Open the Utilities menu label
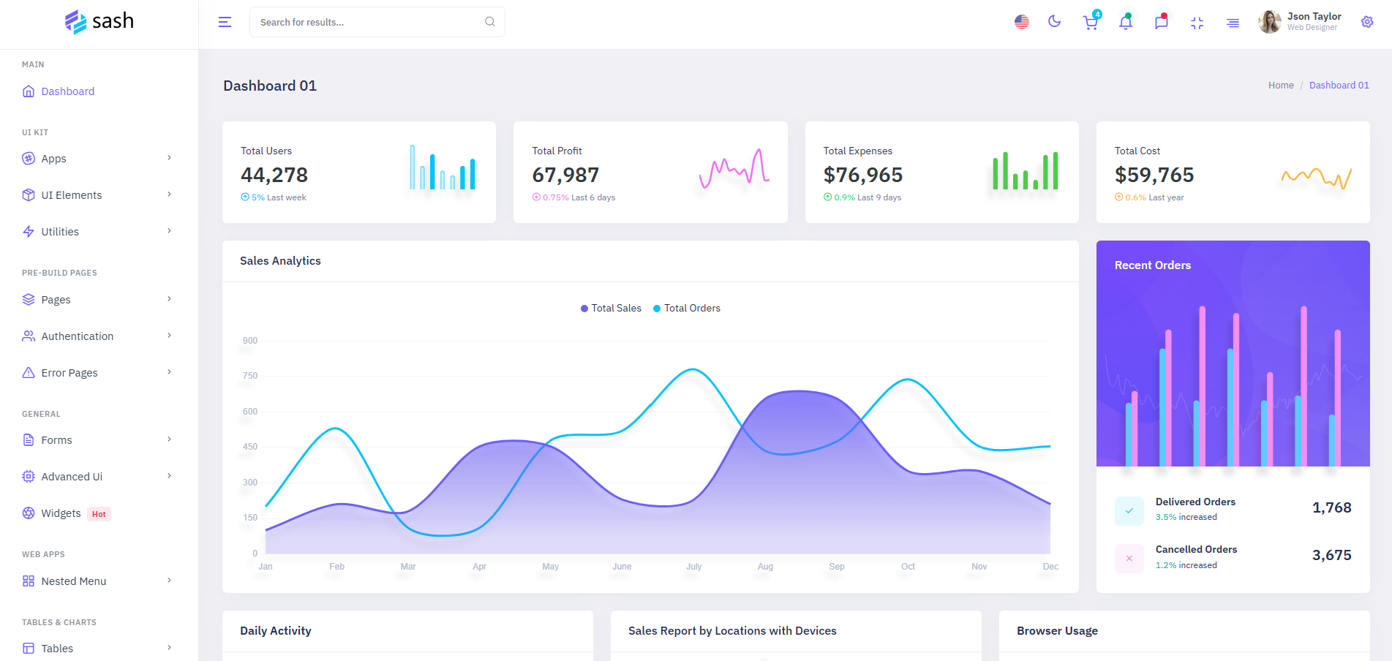 (60, 232)
